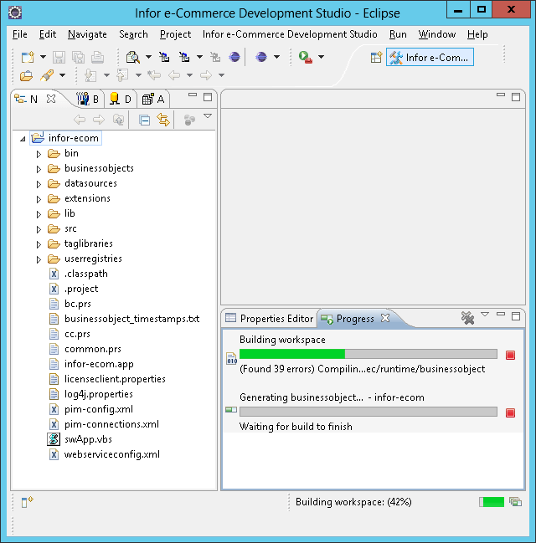Stop the Generating businessobject job
The image size is (536, 543).
[510, 412]
